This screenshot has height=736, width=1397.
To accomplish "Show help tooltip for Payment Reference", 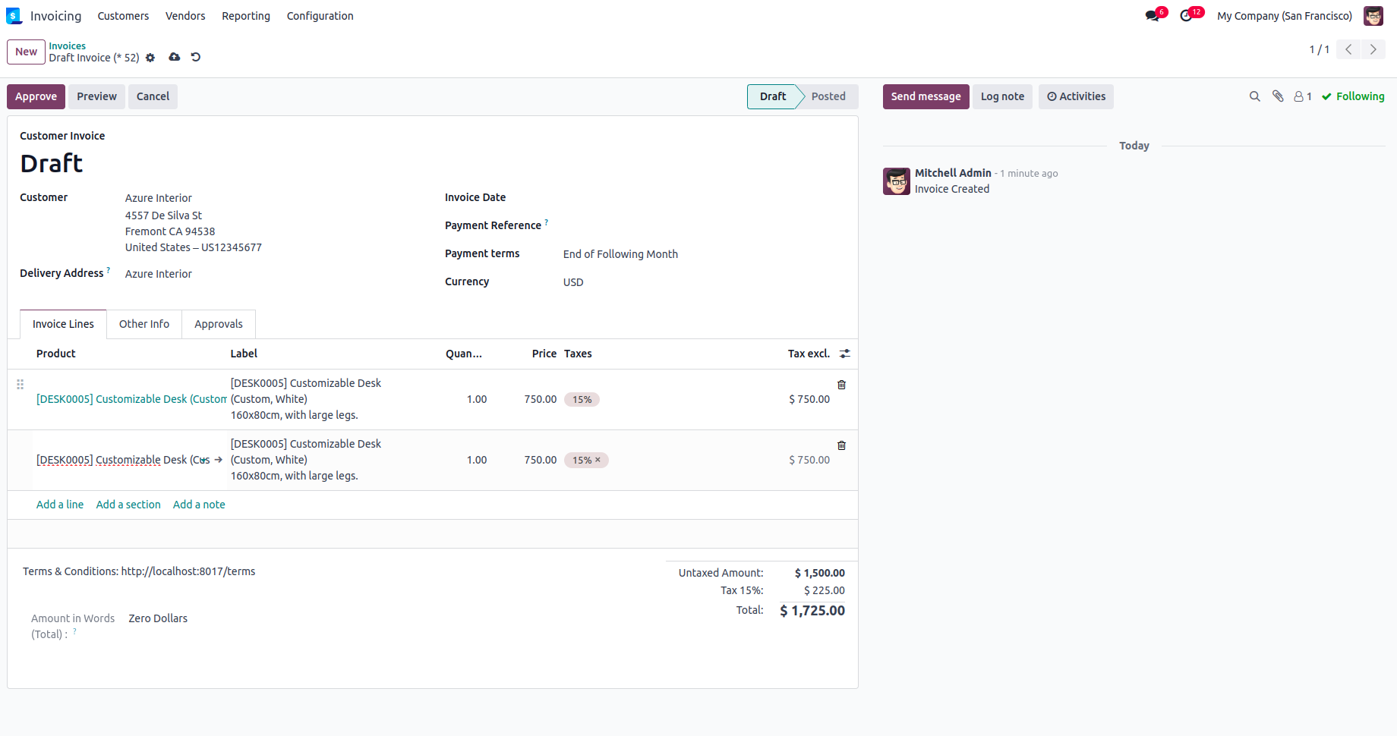I will pos(547,222).
